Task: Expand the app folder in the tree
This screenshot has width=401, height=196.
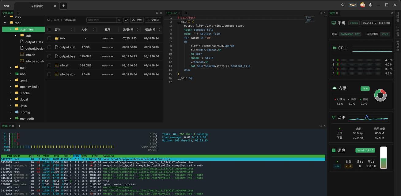Action: coord(10,74)
